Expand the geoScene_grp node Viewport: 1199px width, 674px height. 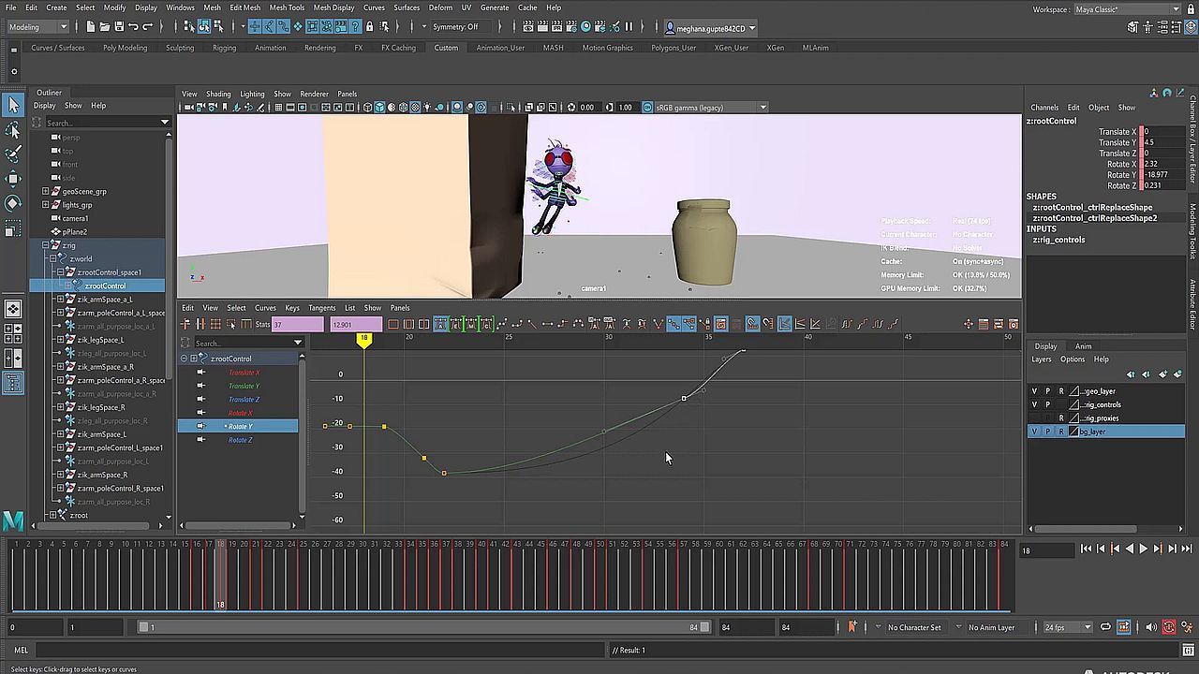[x=46, y=191]
